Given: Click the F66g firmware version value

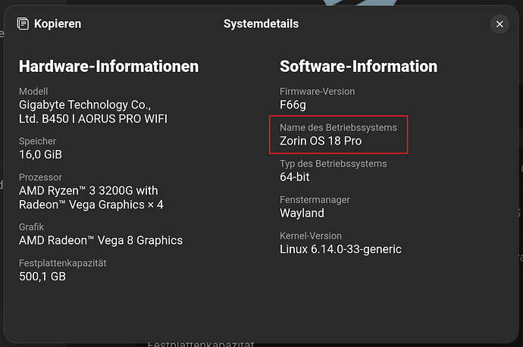Looking at the screenshot, I should tap(293, 105).
